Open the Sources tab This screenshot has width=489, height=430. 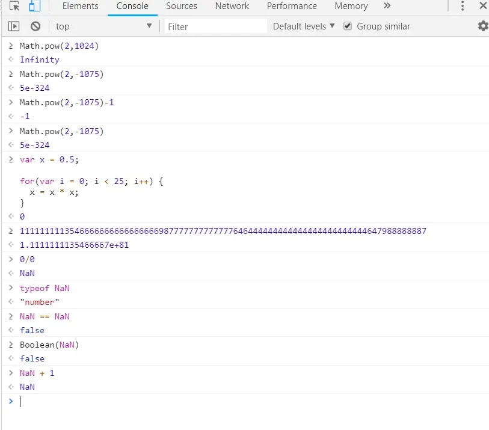[182, 6]
